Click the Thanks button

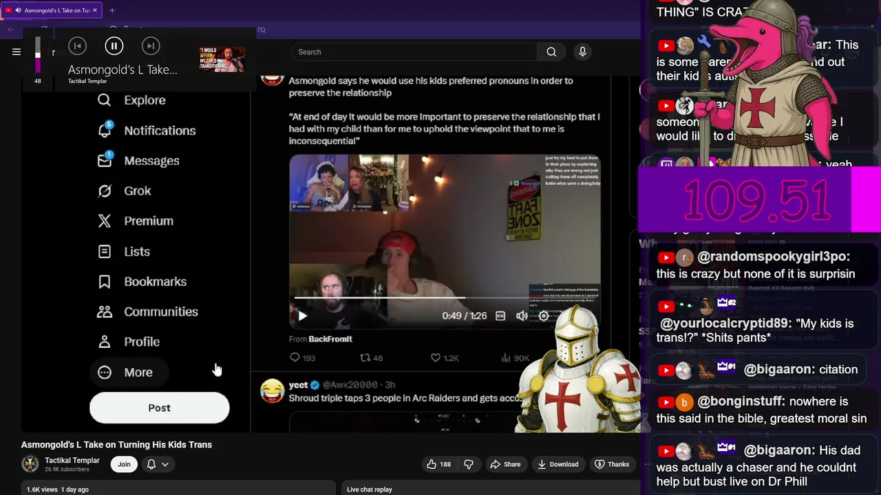point(612,464)
